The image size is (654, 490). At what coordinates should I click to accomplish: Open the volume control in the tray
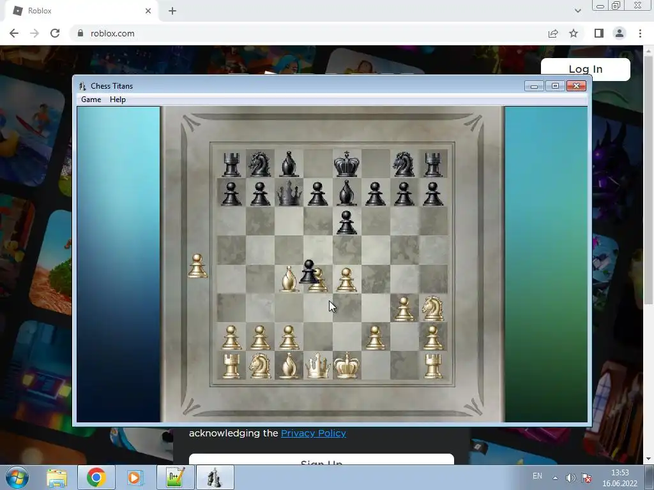pyautogui.click(x=570, y=477)
